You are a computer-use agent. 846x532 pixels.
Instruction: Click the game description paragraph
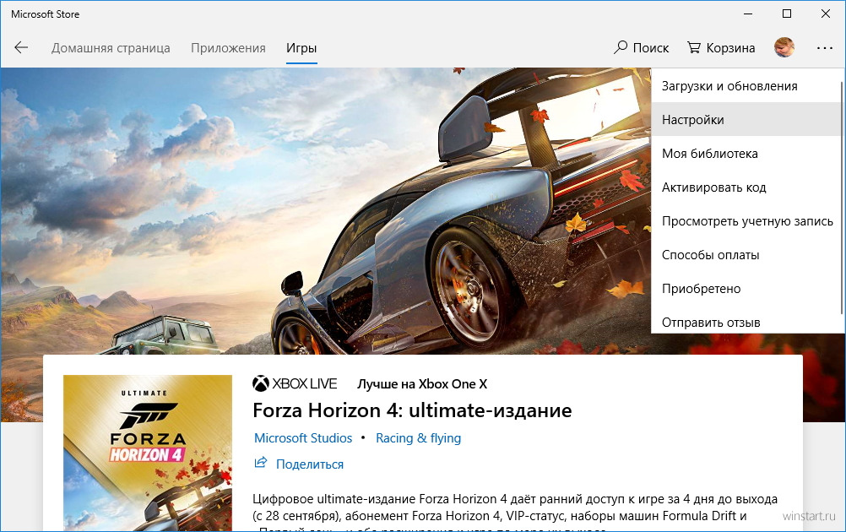[515, 512]
